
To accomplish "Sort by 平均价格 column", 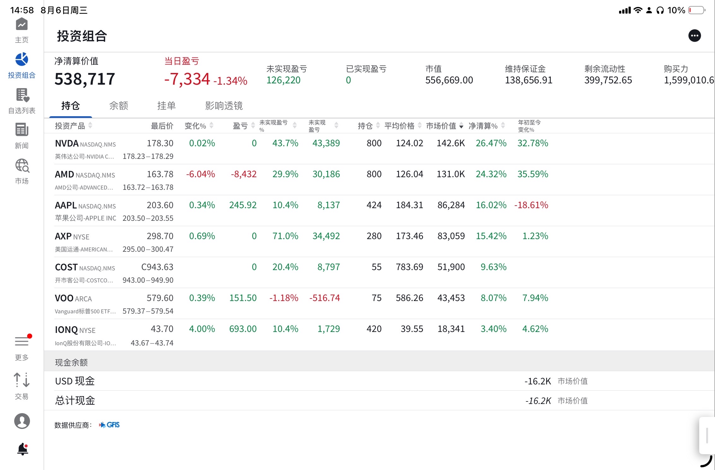I will coord(403,126).
